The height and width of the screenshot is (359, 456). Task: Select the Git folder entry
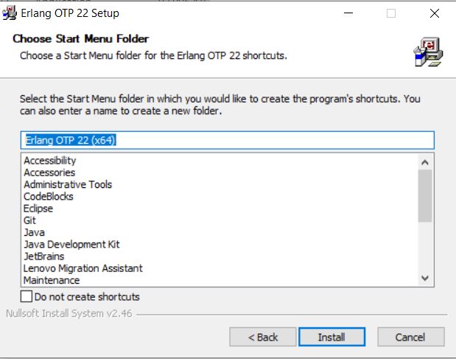click(x=29, y=220)
